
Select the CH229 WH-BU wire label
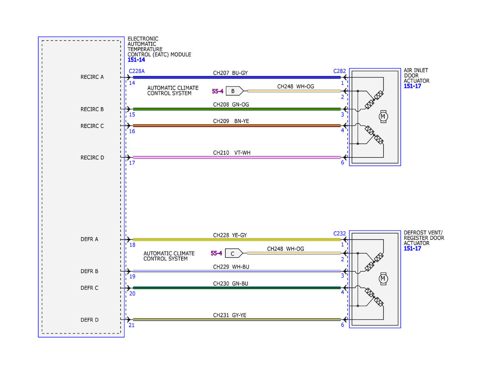click(x=231, y=267)
